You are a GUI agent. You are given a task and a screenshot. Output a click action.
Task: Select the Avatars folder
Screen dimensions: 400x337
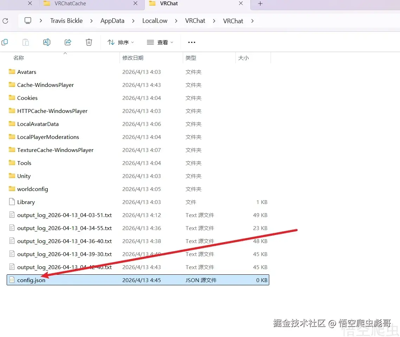(x=138, y=72)
